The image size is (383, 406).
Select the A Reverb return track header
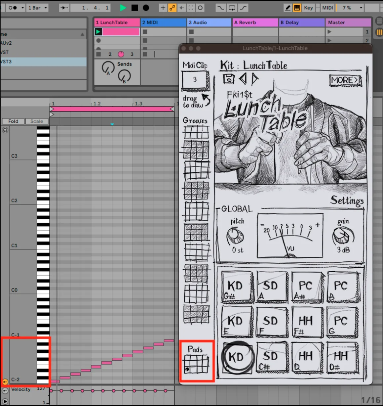[x=255, y=23]
